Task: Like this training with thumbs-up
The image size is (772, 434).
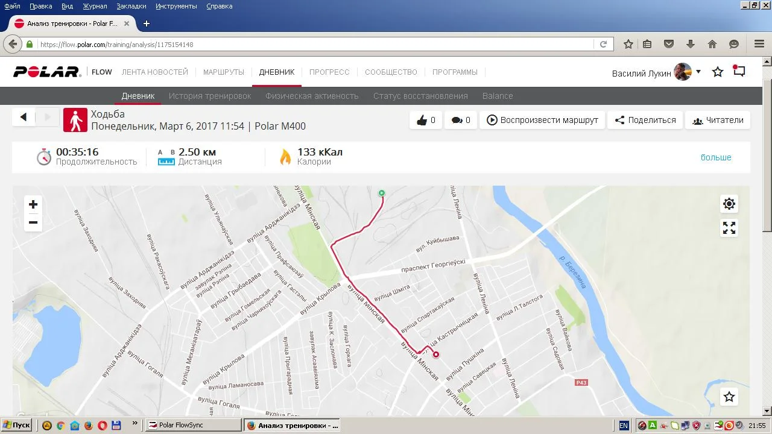Action: coord(426,120)
